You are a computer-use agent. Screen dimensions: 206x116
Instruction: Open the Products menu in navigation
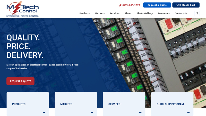coord(84,13)
